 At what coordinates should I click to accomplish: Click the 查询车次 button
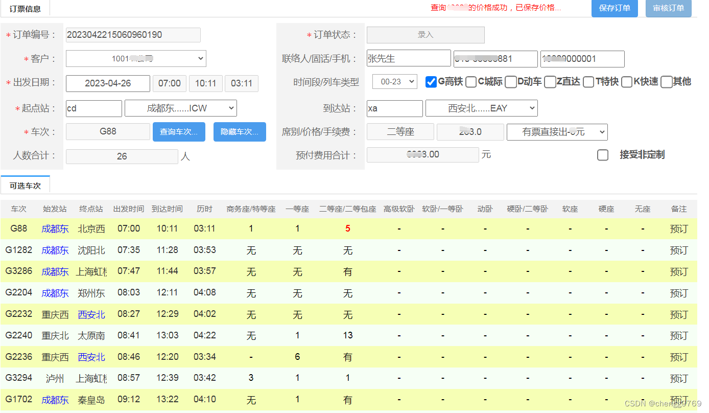tap(179, 132)
